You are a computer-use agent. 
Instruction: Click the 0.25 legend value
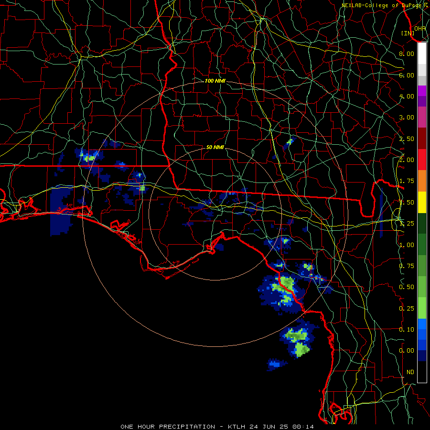tap(407, 309)
